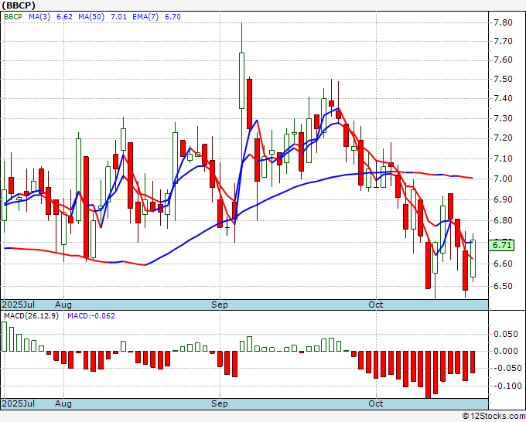The height and width of the screenshot is (422, 526).
Task: Click the 0.000 MACD axis label
Action: pos(506,351)
